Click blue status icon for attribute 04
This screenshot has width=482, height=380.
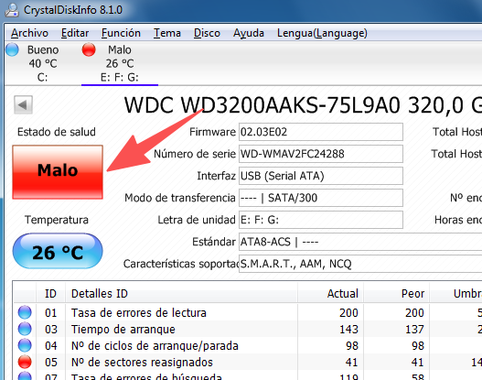pyautogui.click(x=25, y=345)
